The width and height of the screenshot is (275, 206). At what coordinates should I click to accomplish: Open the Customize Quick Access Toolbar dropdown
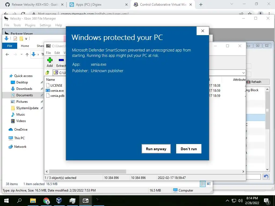(26, 39)
